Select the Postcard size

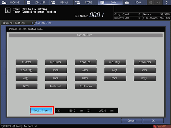56,86
